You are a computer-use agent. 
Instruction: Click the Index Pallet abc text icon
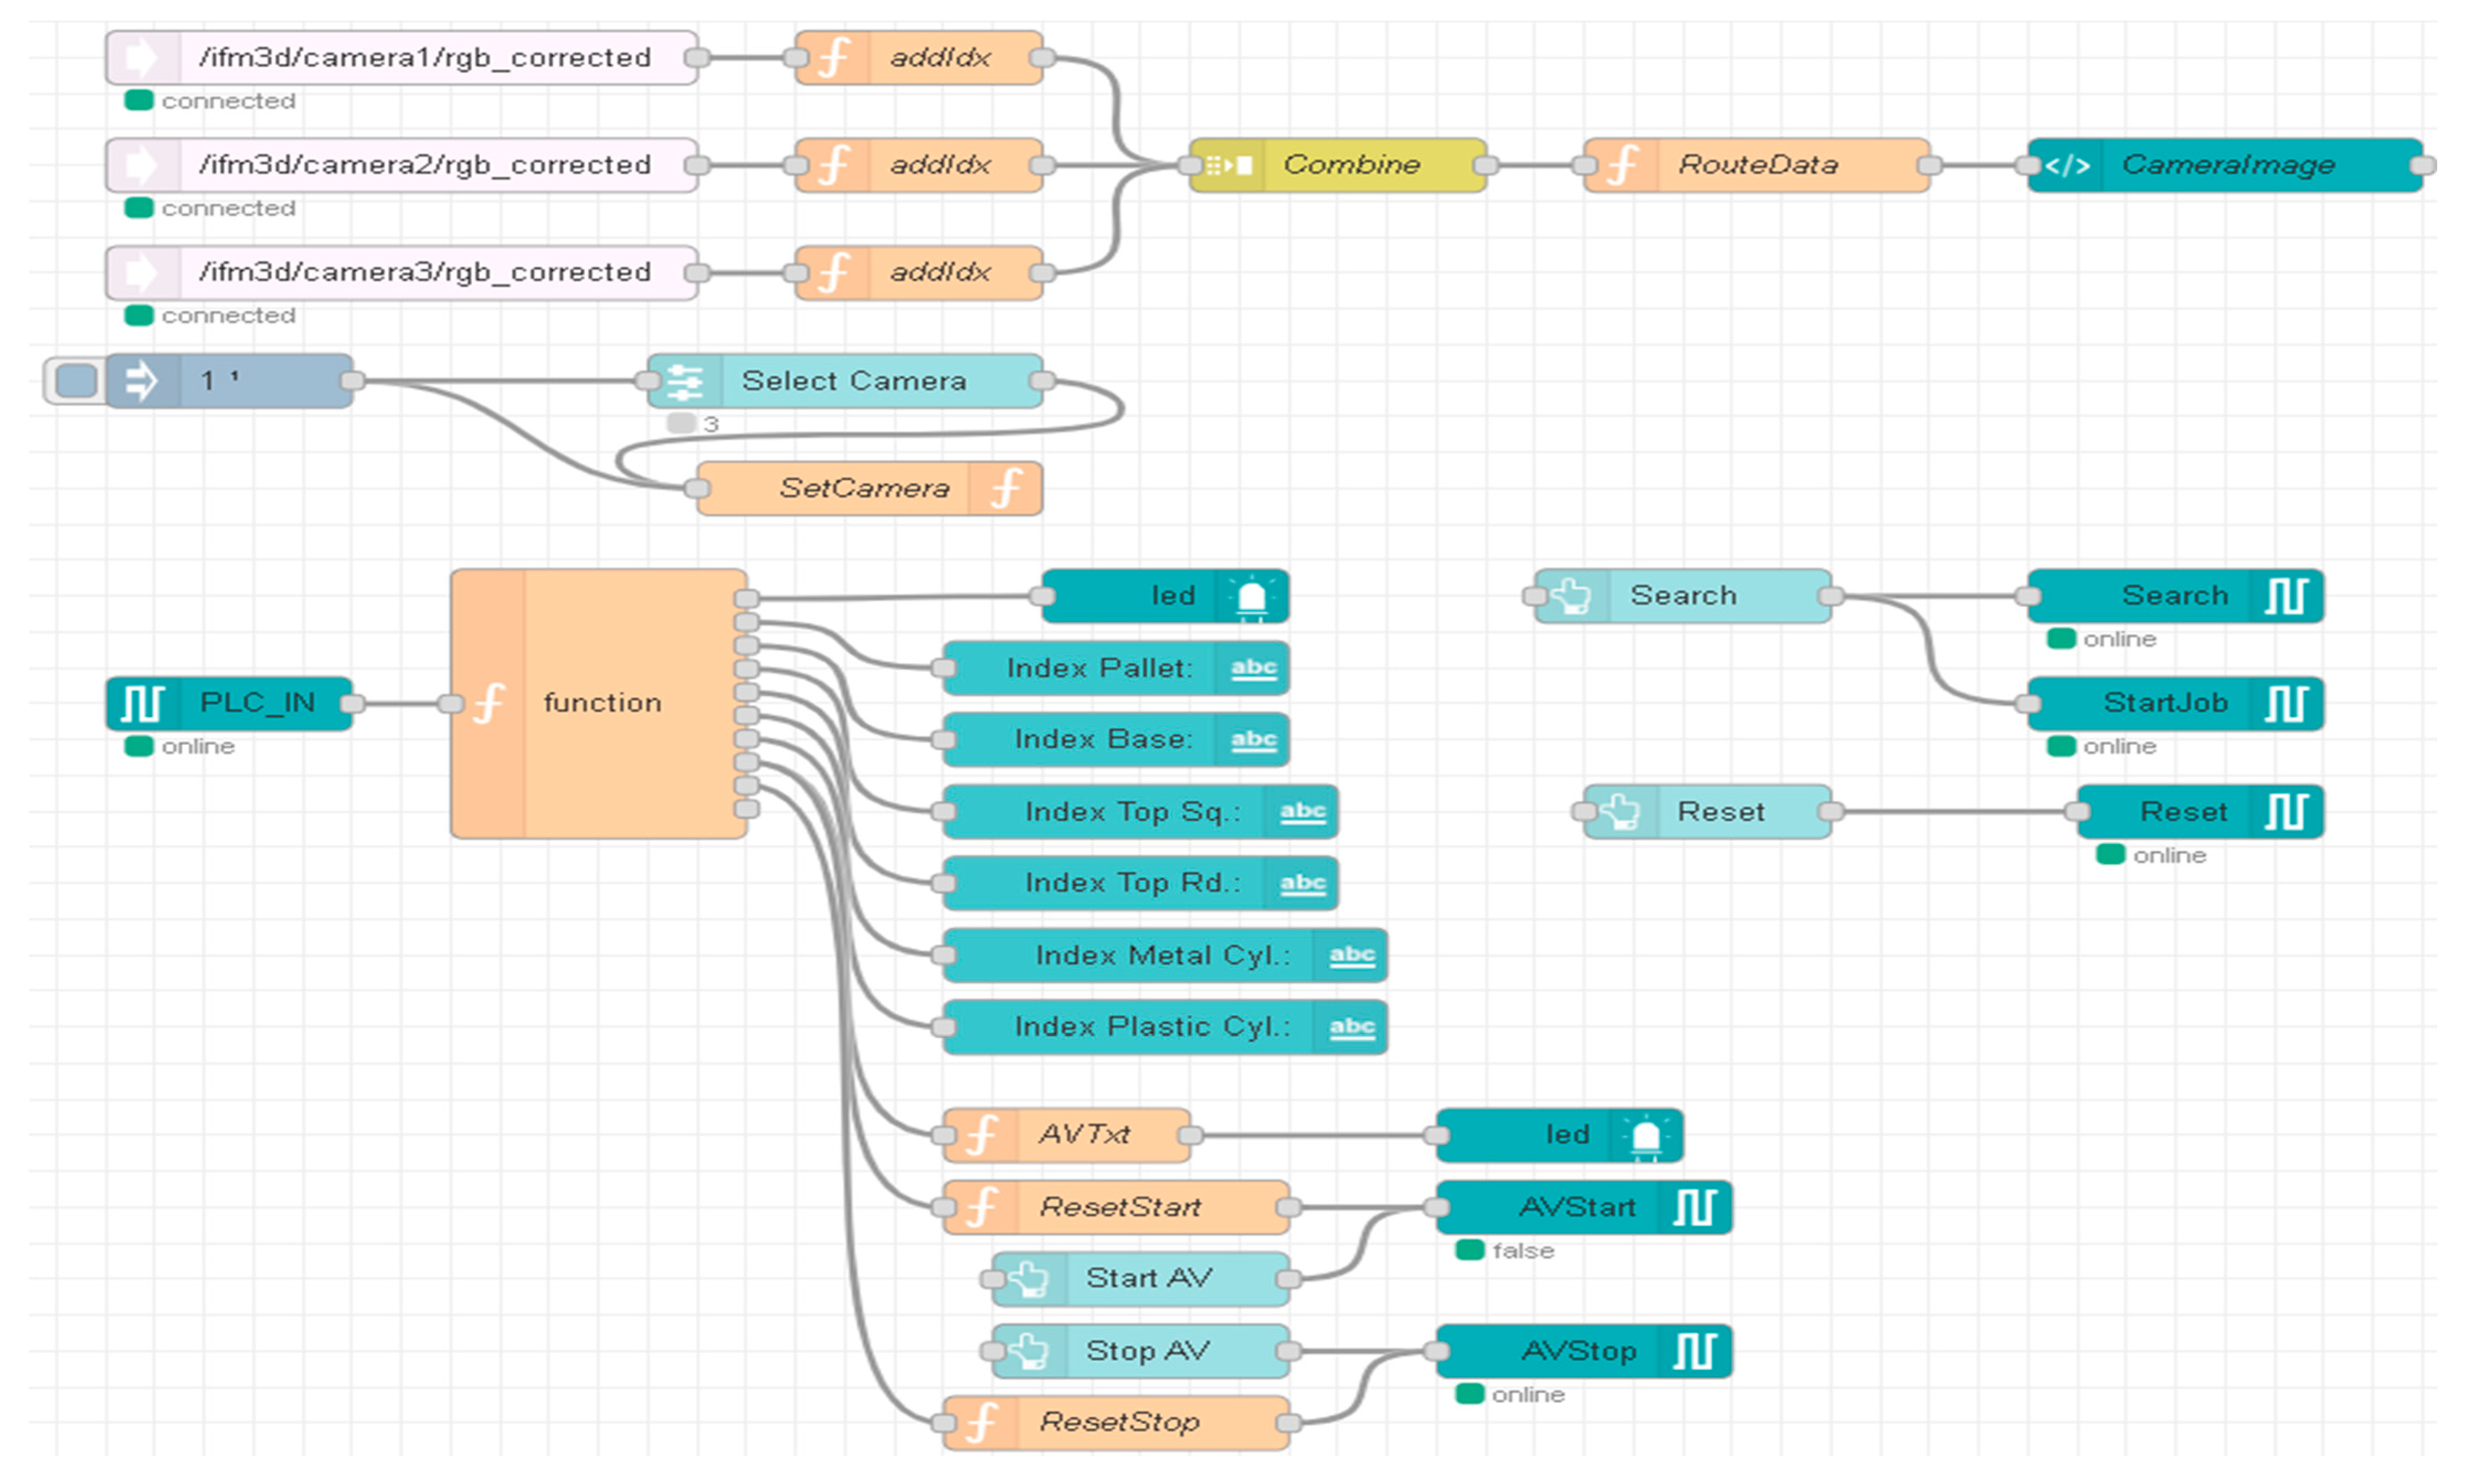tap(1253, 668)
